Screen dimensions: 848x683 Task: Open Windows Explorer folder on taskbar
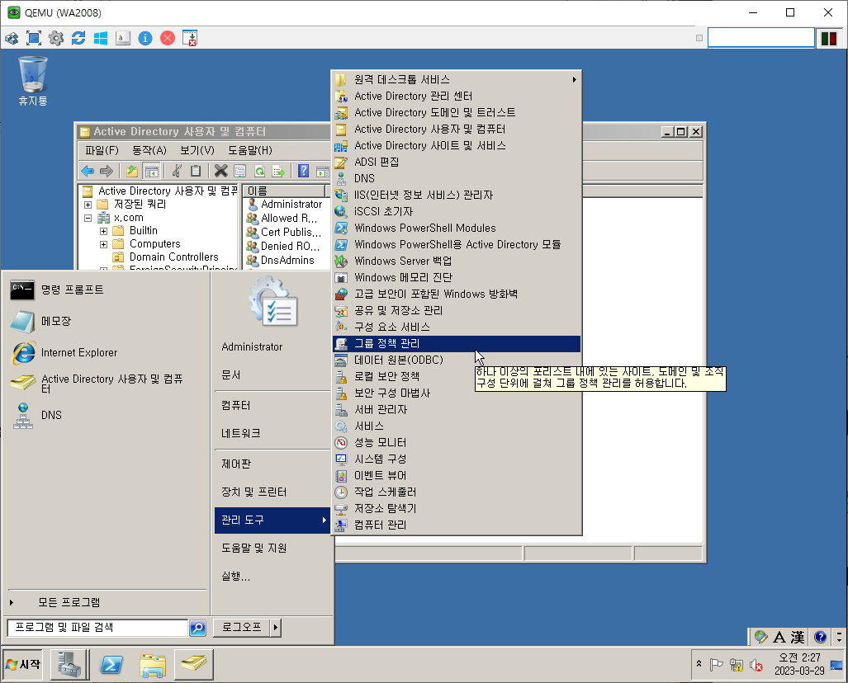153,665
